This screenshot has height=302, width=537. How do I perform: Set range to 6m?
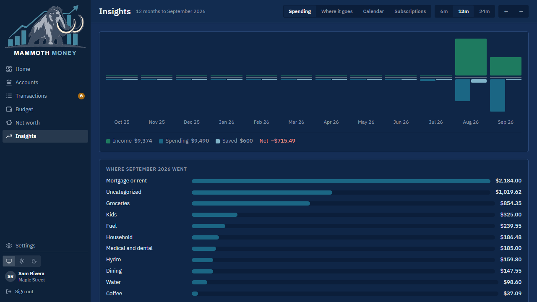[x=444, y=11]
